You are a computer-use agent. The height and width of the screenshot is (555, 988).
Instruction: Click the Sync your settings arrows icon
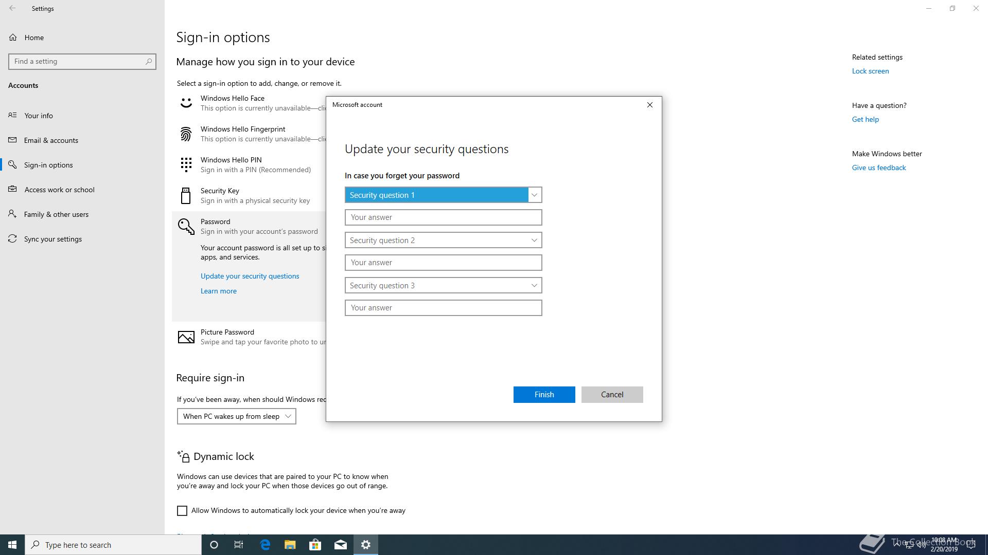coord(12,238)
